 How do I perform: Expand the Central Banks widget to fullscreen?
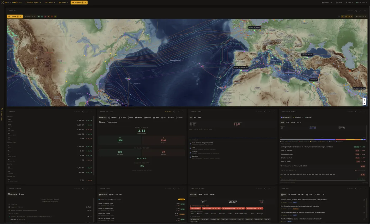pyautogui.click(x=269, y=112)
